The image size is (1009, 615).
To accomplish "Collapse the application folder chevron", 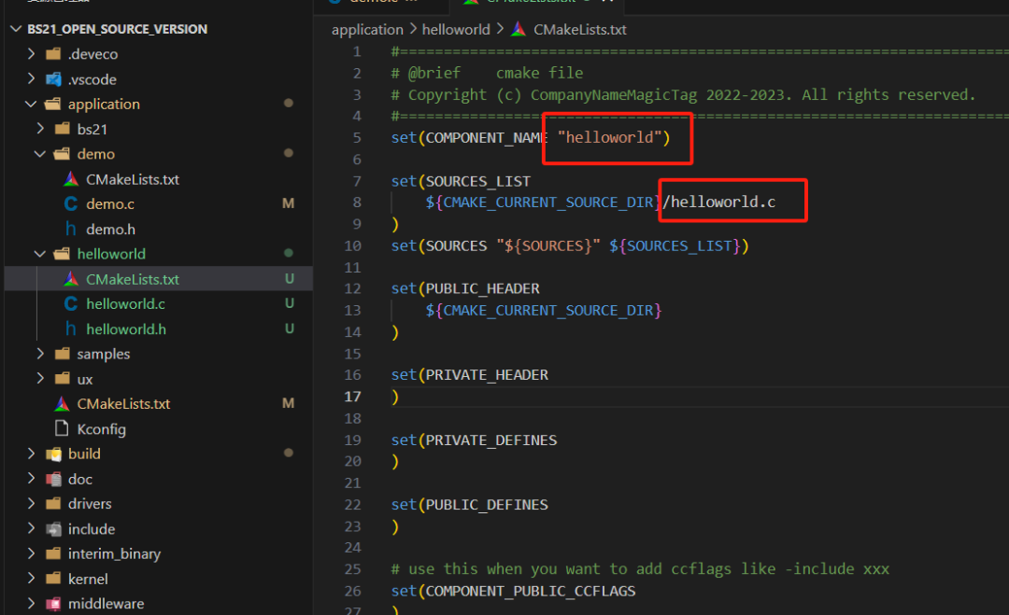I will click(31, 104).
